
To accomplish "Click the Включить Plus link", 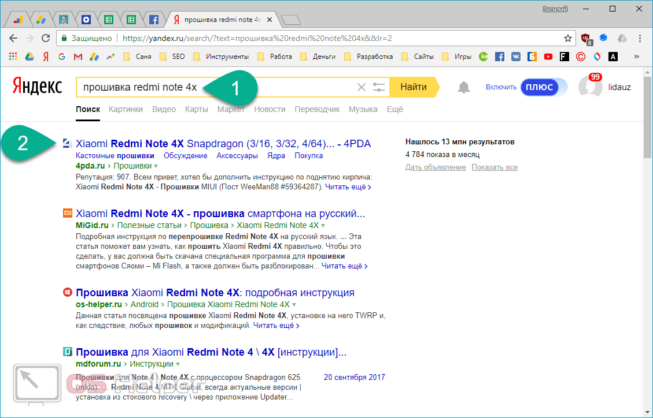I will tap(501, 87).
